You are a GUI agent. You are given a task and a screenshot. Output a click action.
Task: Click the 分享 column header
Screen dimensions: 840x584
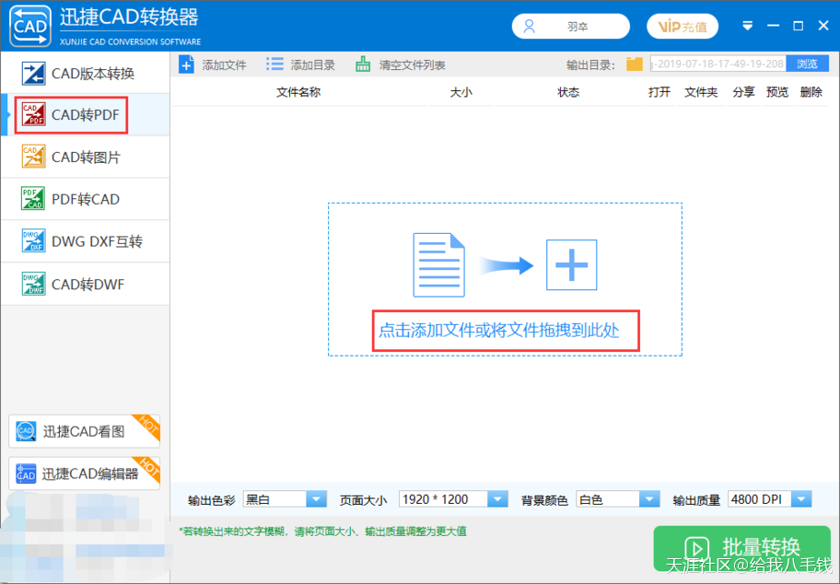point(743,92)
